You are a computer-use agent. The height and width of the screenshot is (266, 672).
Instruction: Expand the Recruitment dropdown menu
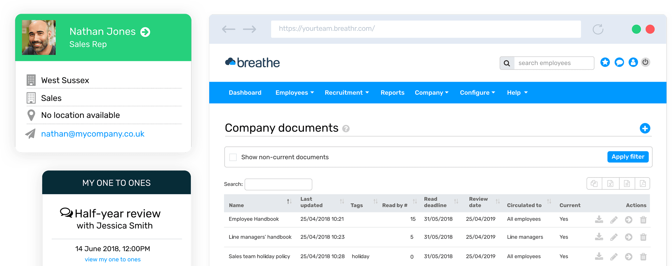347,93
